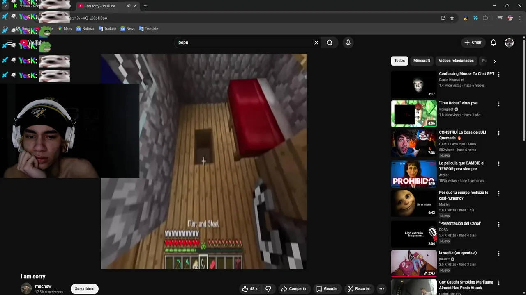Open options for 'Guy Caught Smoking Marijuana'

click(x=499, y=283)
